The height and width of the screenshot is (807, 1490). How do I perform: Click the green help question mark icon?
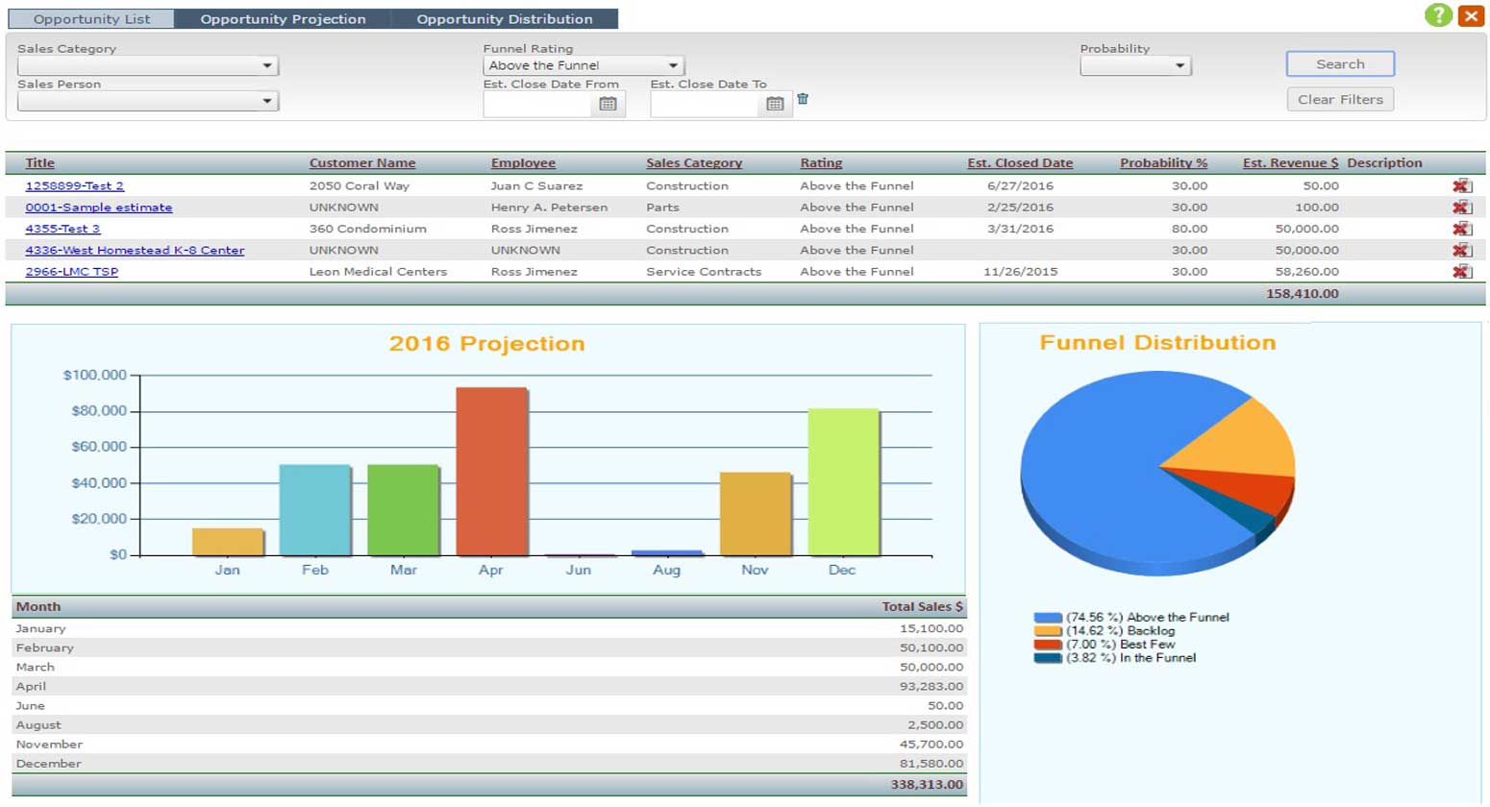[x=1438, y=15]
